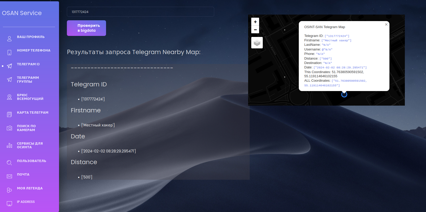Click the Firstname value ['Местный хакер']
This screenshot has width=426, height=212.
98,125
